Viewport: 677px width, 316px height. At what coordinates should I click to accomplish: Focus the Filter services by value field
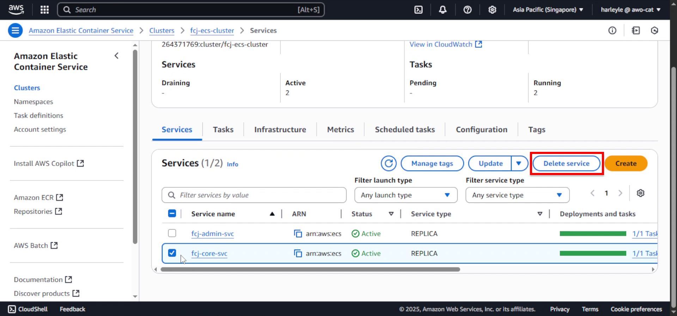254,195
